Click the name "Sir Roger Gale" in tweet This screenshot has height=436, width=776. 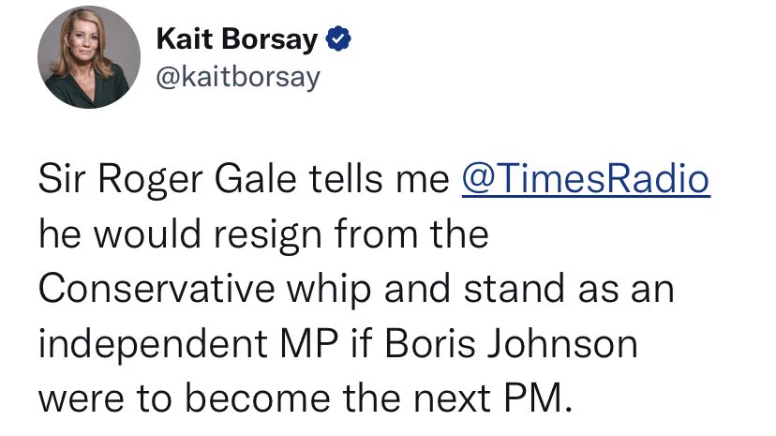click(168, 179)
